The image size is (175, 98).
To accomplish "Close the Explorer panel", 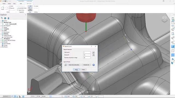I will [25, 15].
